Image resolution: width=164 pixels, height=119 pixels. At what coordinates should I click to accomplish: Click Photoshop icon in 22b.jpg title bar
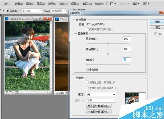point(7,19)
